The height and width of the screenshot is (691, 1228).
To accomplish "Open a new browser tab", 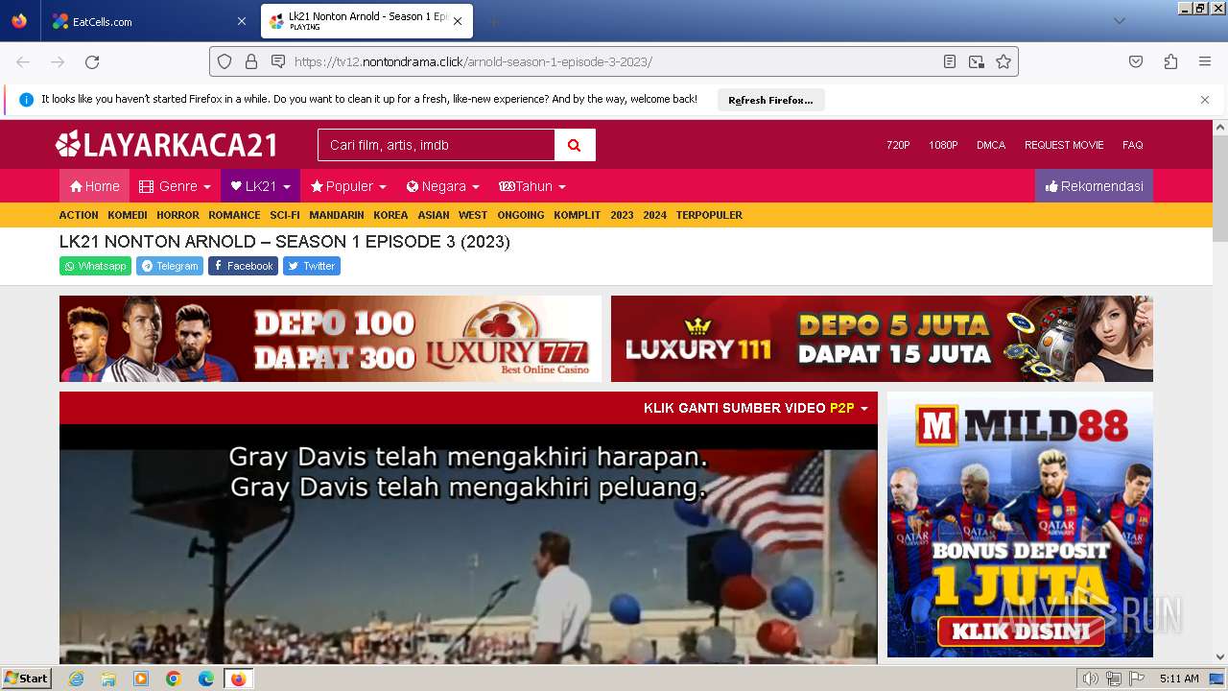I will pos(493,21).
